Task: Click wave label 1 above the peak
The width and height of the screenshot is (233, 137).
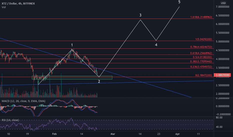Action: pos(72,45)
